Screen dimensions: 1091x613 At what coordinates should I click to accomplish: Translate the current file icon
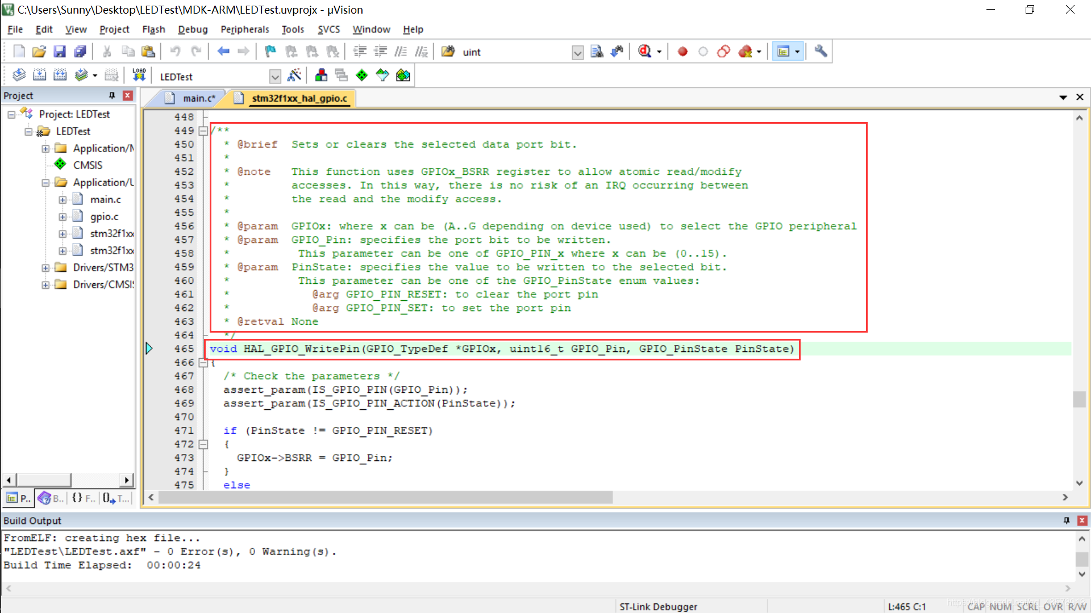pos(19,75)
